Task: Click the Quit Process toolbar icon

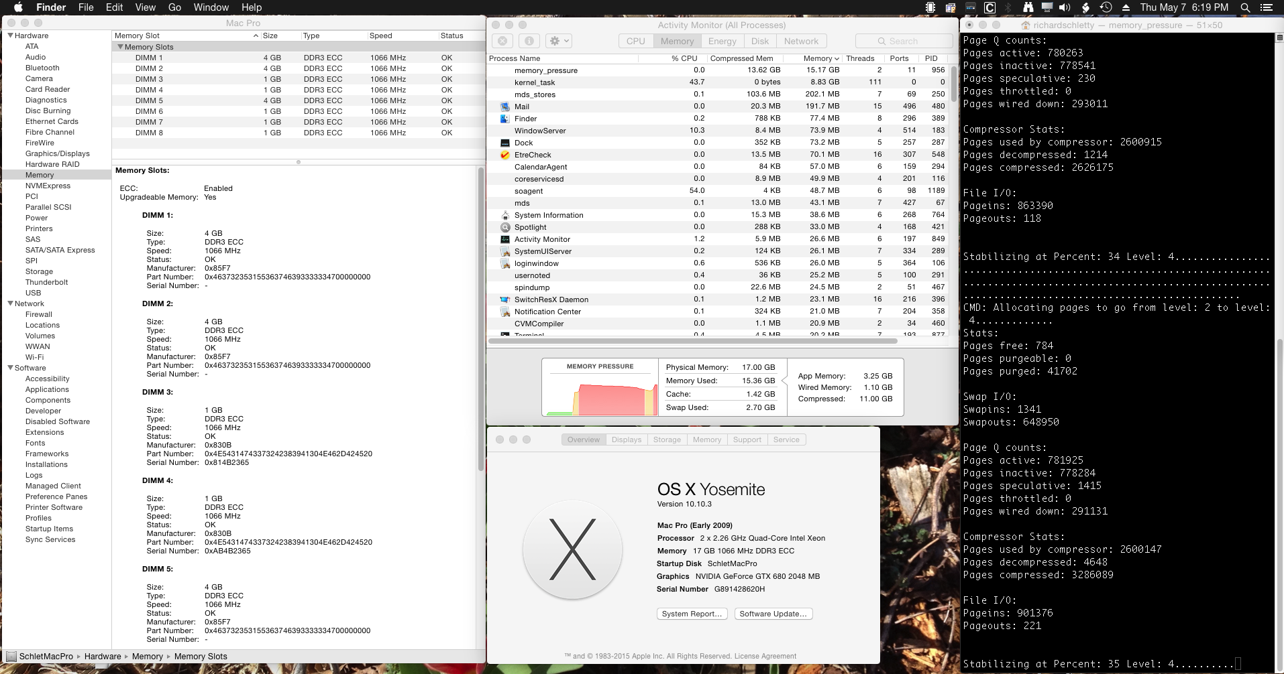Action: tap(502, 41)
